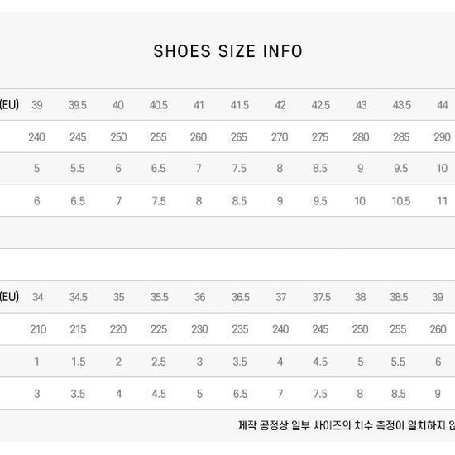Click the EU size 44 cell
Viewport: 455px width, 455px height.
[x=443, y=105]
